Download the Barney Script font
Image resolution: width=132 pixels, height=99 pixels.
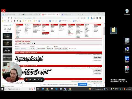97,57
